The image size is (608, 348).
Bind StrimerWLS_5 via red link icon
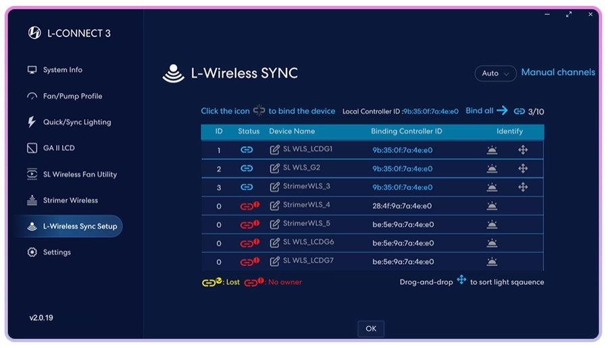pos(249,225)
